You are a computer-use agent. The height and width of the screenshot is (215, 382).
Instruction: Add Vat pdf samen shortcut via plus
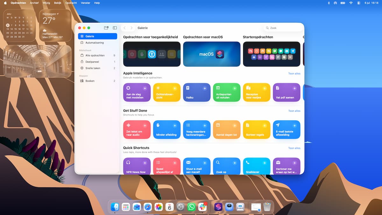tap(294, 88)
